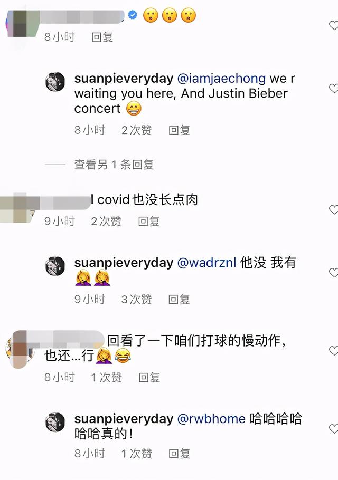Viewport: 338px width, 480px height.
Task: Like the comment about 打球的慢动作
Action: pos(333,351)
